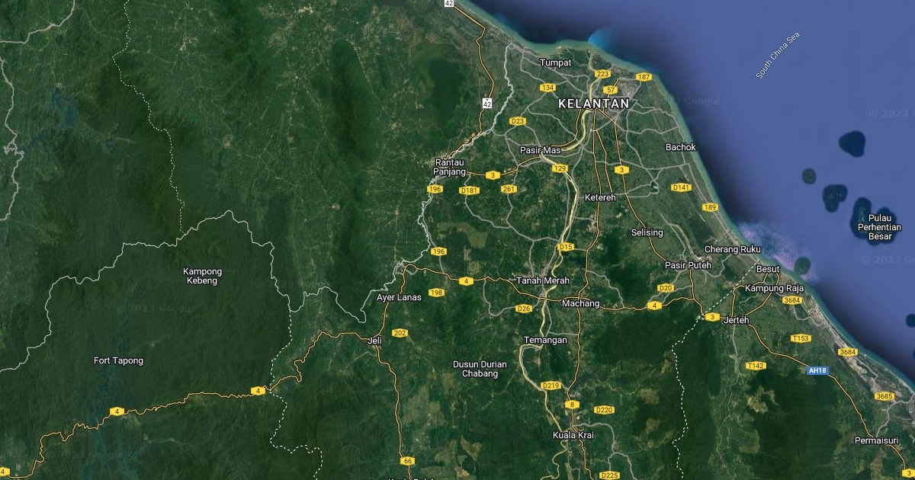Select the Tumpat town label
The image size is (915, 480).
(x=555, y=62)
